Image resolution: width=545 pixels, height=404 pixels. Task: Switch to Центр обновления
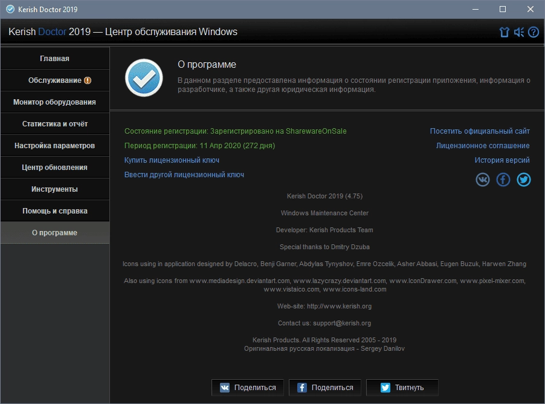[55, 168]
